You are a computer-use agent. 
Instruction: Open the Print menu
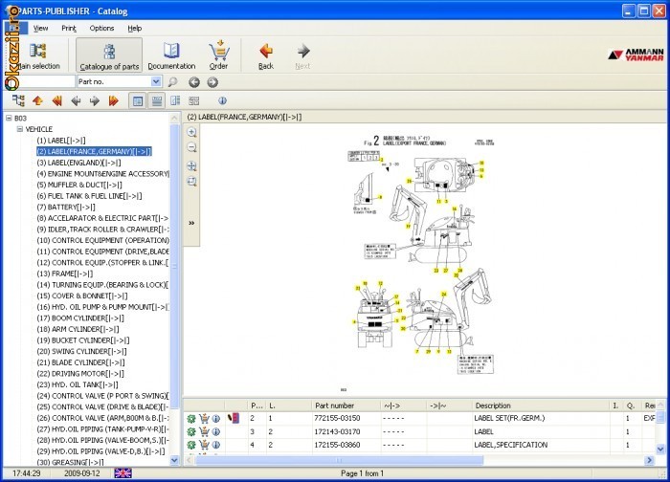click(x=69, y=28)
